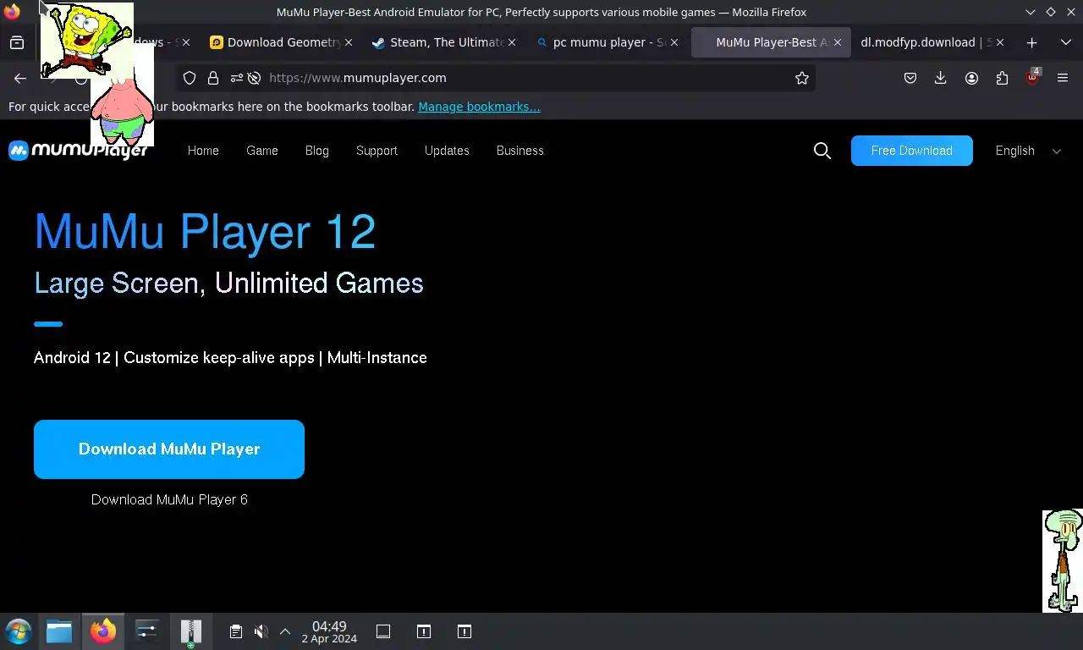Screen dimensions: 1083x650
Task: Open the Updates navigation item
Action: coord(447,151)
